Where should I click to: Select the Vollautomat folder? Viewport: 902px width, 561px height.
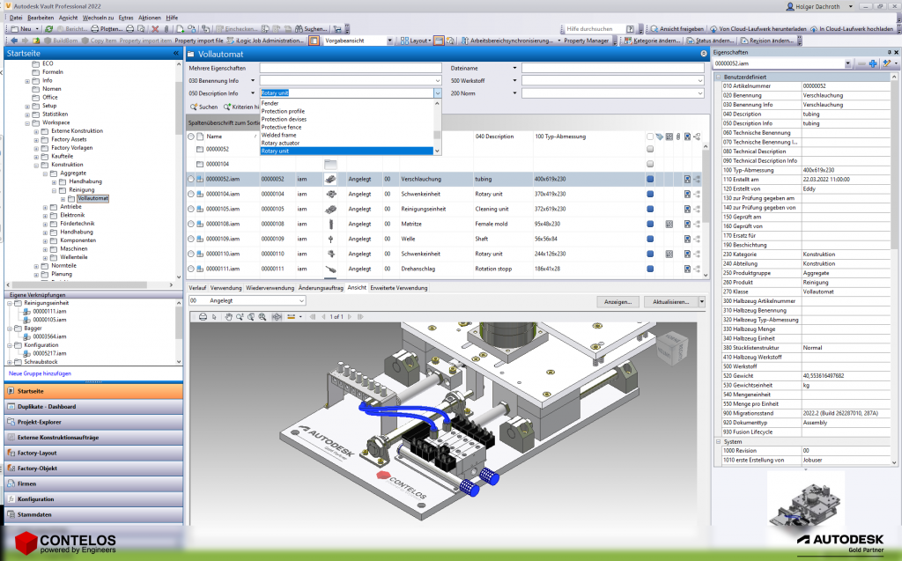92,198
